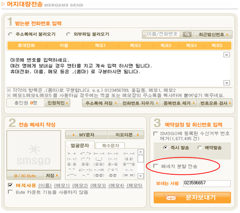Click the recipient list scroll-up arrow
The image size is (240, 213).
[226, 55]
